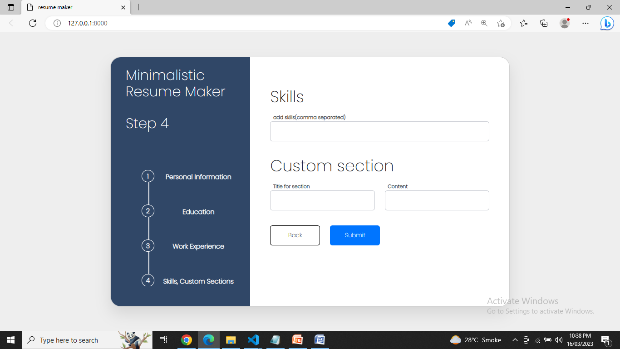Click the Content field under Custom section
620x349 pixels.
click(437, 200)
